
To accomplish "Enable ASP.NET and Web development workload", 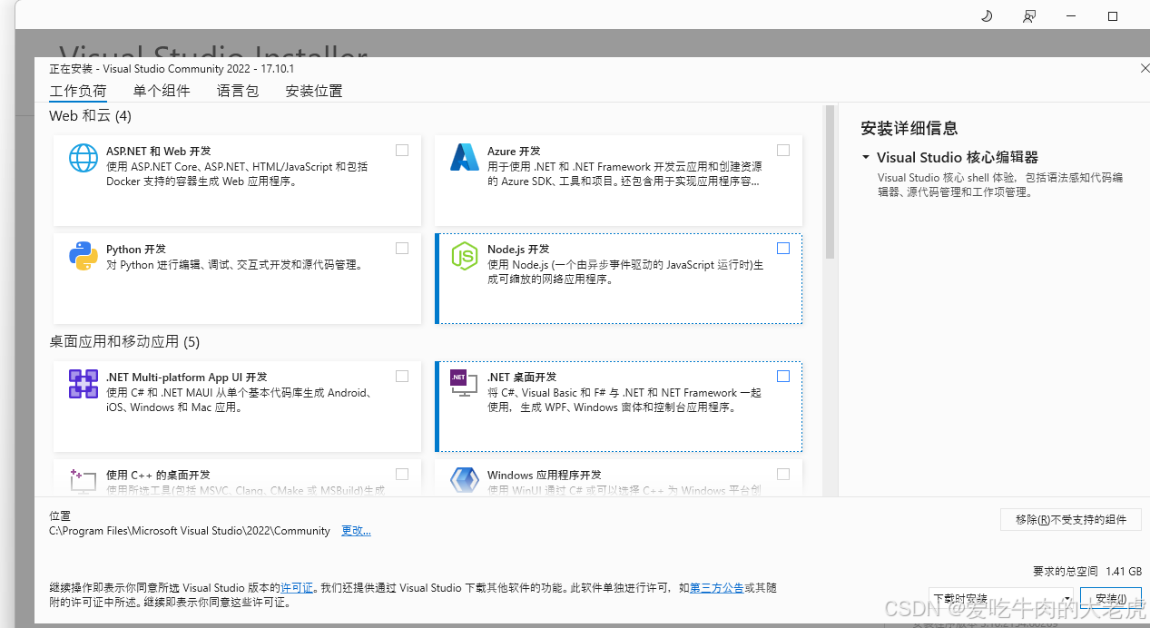I will pos(402,151).
